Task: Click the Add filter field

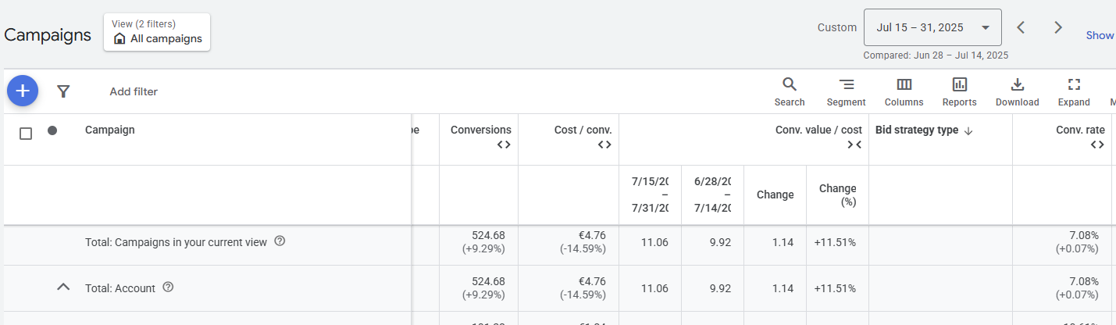Action: 134,91
